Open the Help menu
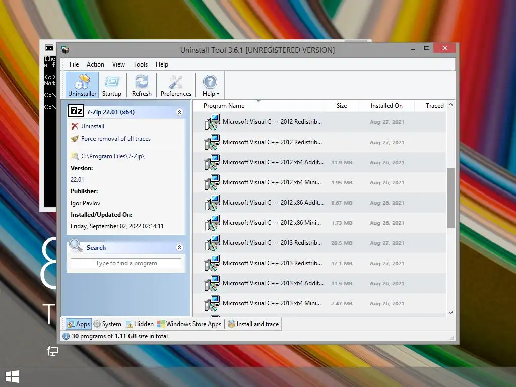This screenshot has height=387, width=516. [162, 64]
